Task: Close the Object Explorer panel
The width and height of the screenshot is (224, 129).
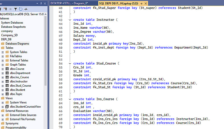Action: (x=45, y=3)
